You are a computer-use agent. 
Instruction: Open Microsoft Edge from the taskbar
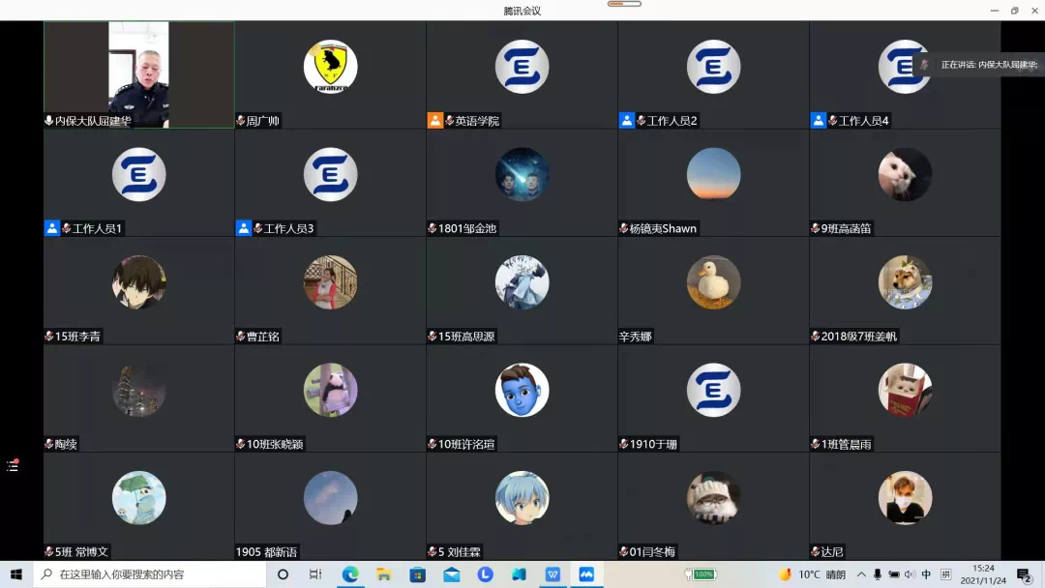click(x=350, y=574)
